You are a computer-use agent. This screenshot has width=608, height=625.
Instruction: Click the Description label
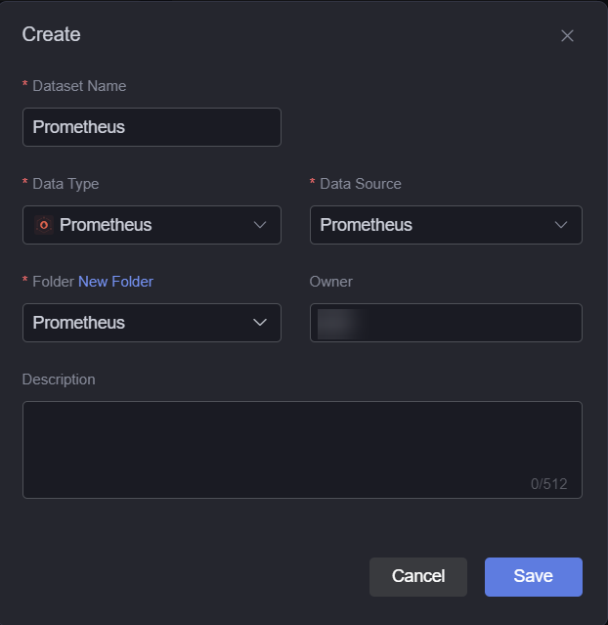coord(59,379)
